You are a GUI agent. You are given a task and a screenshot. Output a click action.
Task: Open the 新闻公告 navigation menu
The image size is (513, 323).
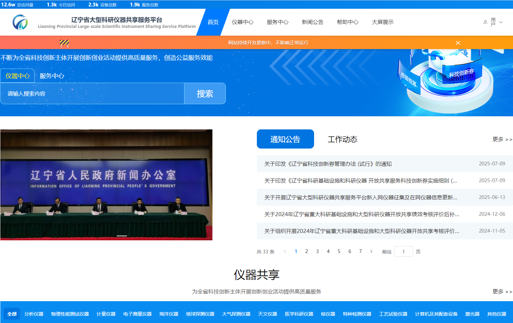pos(313,22)
